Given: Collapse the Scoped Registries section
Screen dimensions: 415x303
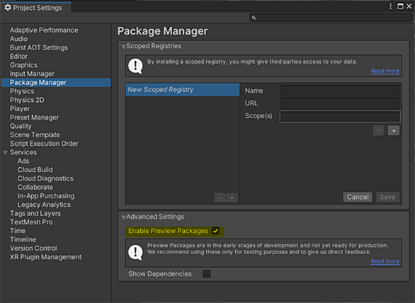Looking at the screenshot, I should click(123, 47).
